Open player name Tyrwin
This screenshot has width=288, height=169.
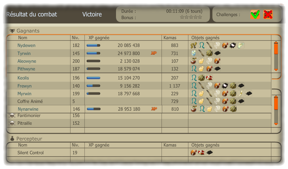click(x=24, y=54)
